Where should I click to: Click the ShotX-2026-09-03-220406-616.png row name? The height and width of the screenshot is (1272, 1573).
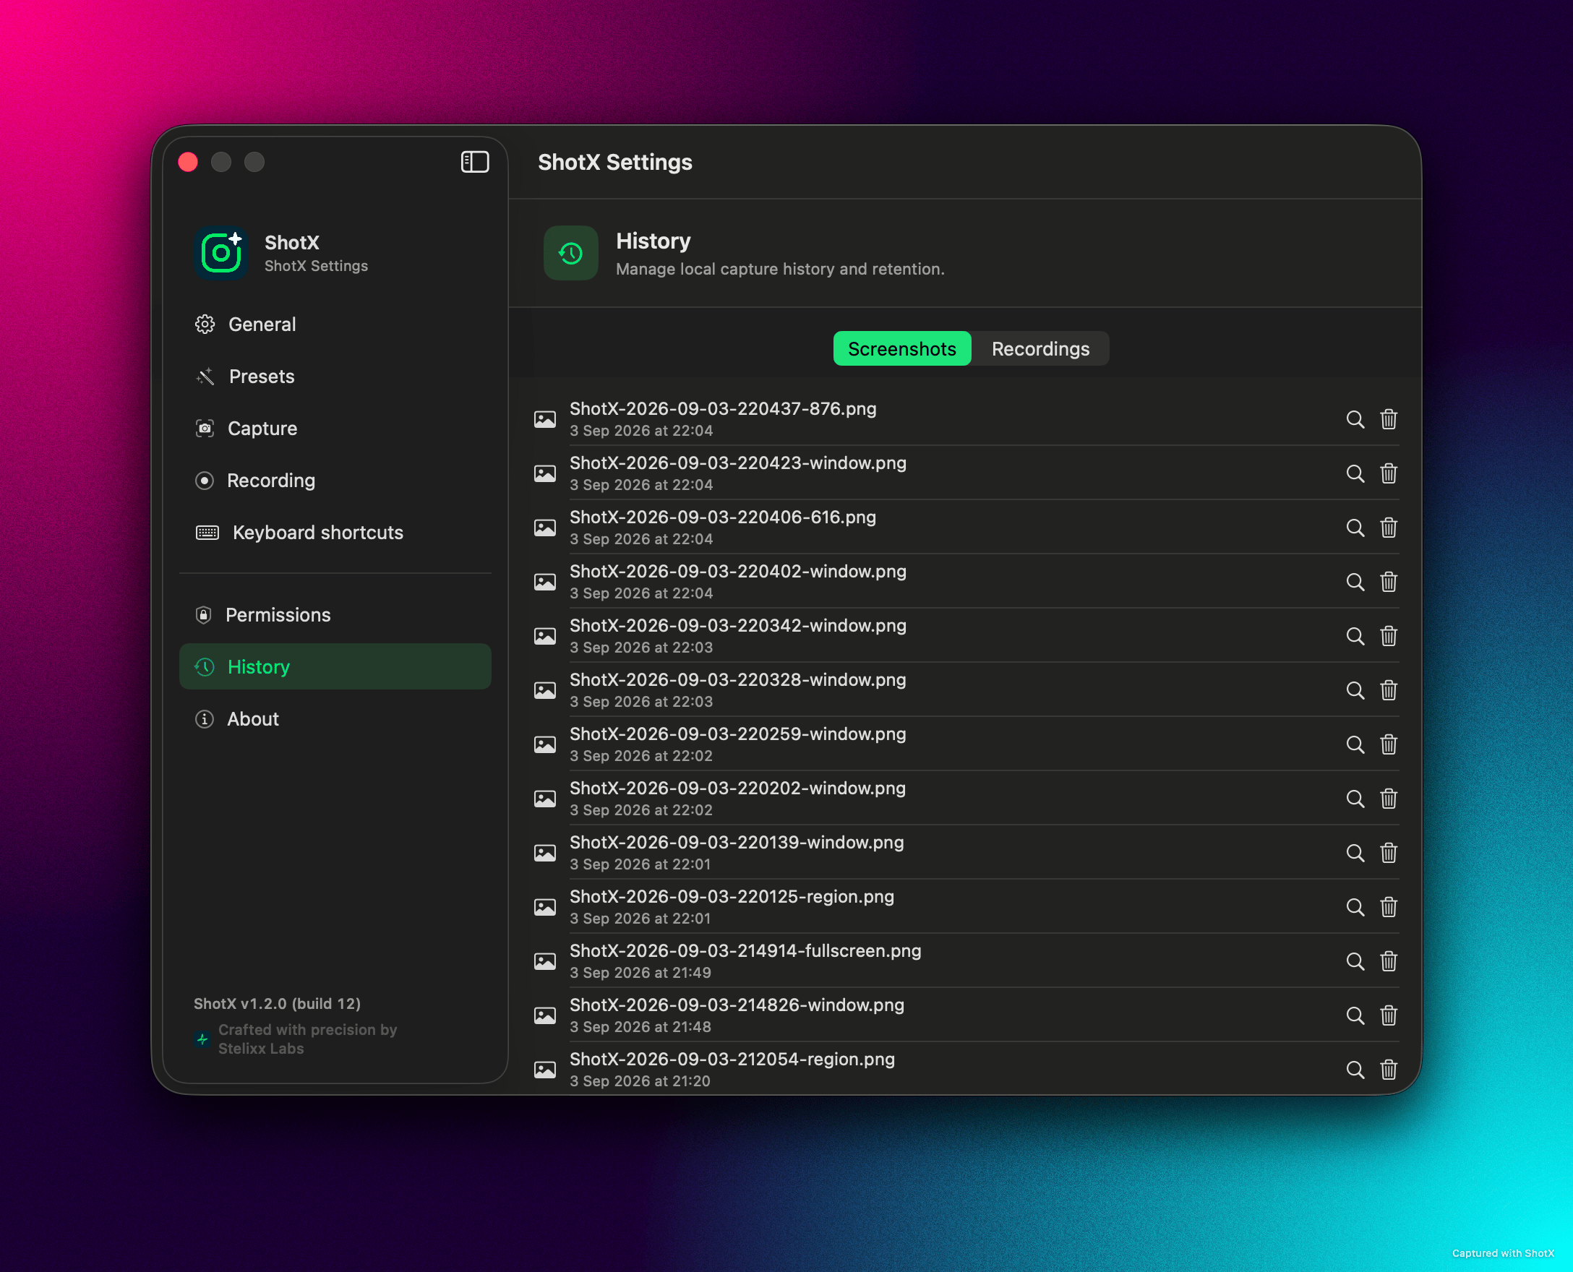pos(723,517)
